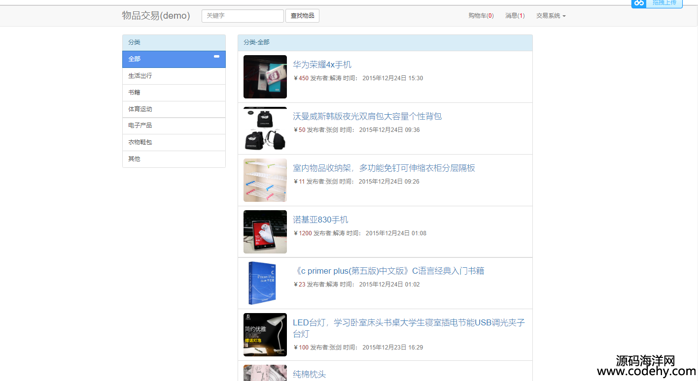
Task: Click the cloud upload icon at top right
Action: point(639,3)
